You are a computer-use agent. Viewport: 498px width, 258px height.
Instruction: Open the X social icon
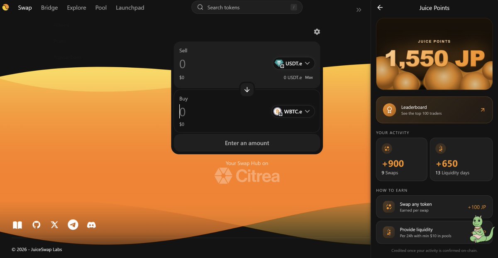(x=54, y=225)
